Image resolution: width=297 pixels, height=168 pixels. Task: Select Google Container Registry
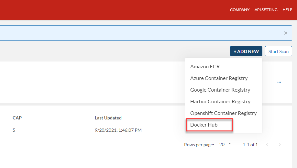click(x=220, y=90)
